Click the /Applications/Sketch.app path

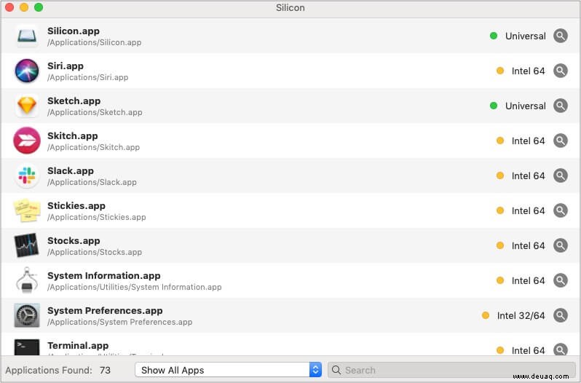[95, 112]
